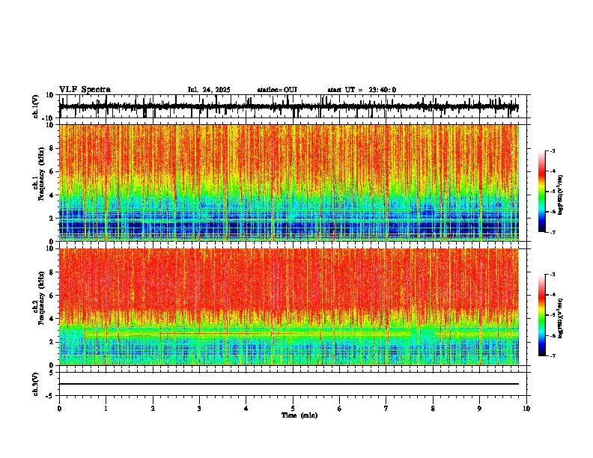Click the date 'Jul. 24, 2025'

pyautogui.click(x=209, y=90)
